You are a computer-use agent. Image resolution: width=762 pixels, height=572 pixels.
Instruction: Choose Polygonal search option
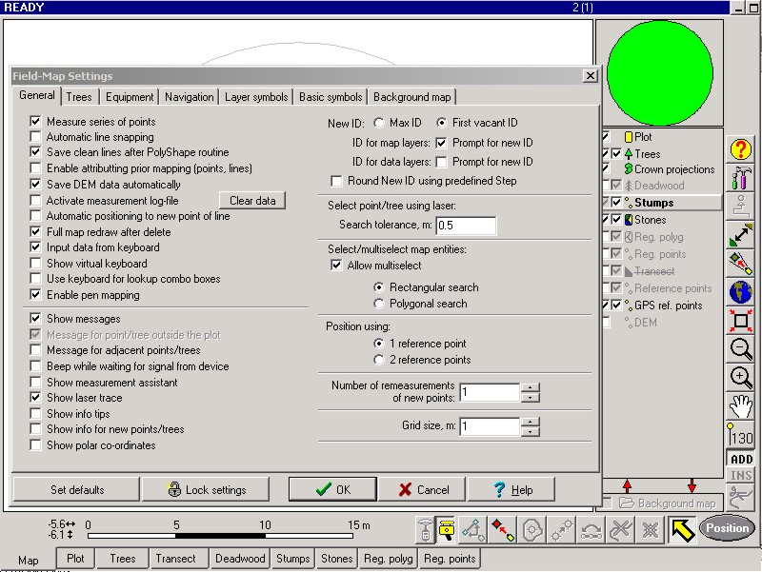click(x=379, y=304)
